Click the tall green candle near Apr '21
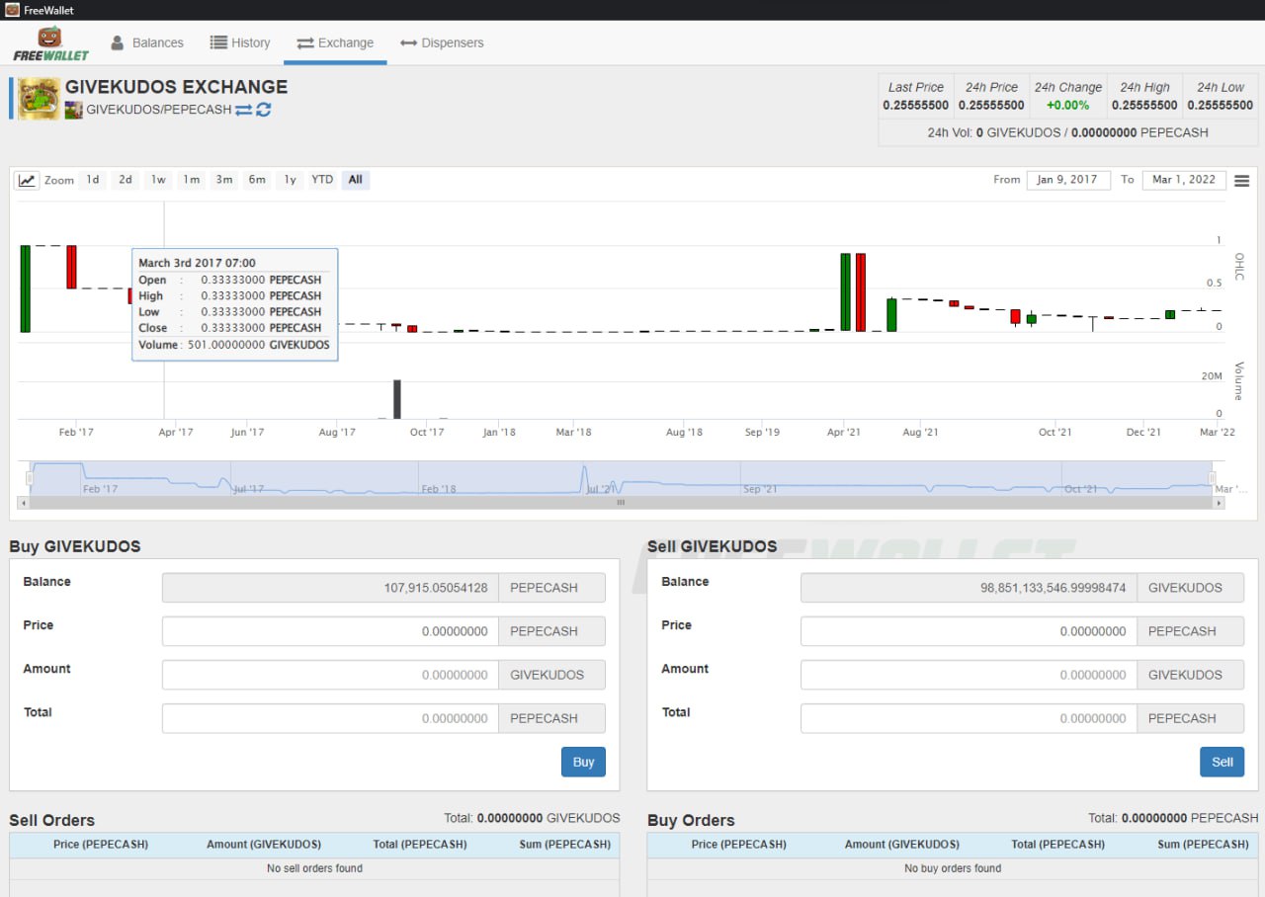The image size is (1265, 897). tap(845, 291)
